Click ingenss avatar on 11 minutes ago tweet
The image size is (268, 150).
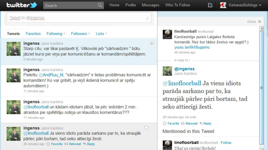tap(13, 75)
